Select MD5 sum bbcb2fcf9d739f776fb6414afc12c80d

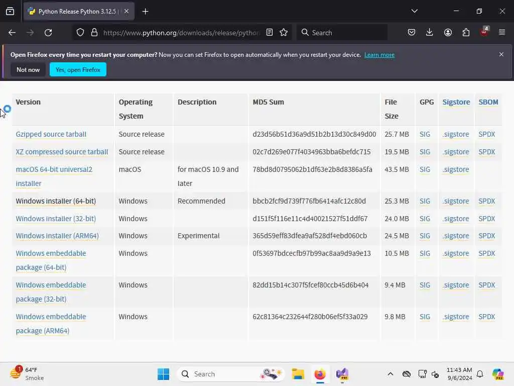tap(309, 201)
